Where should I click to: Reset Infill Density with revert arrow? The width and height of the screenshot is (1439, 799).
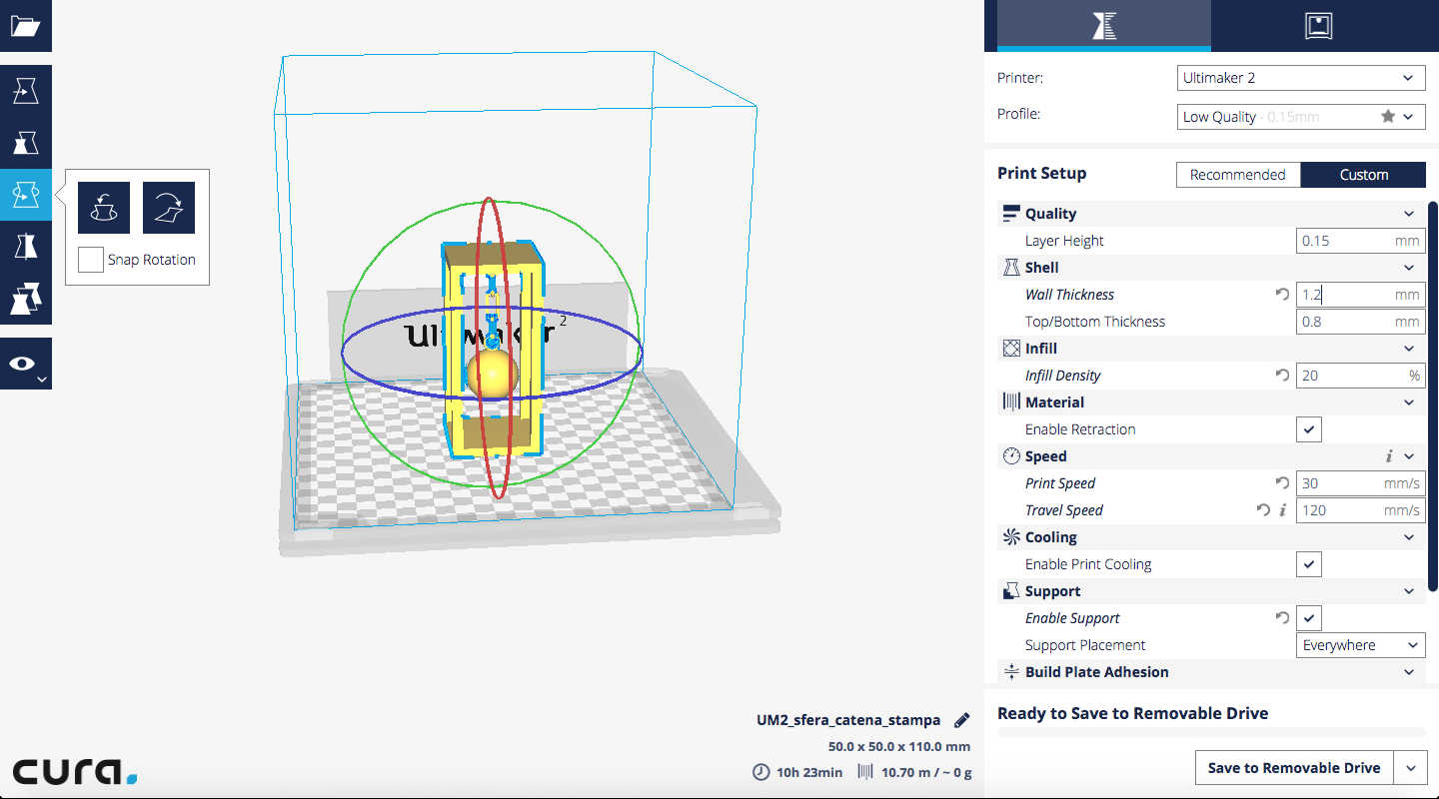[1282, 376]
